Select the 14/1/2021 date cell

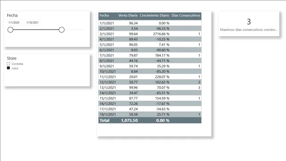108,93
